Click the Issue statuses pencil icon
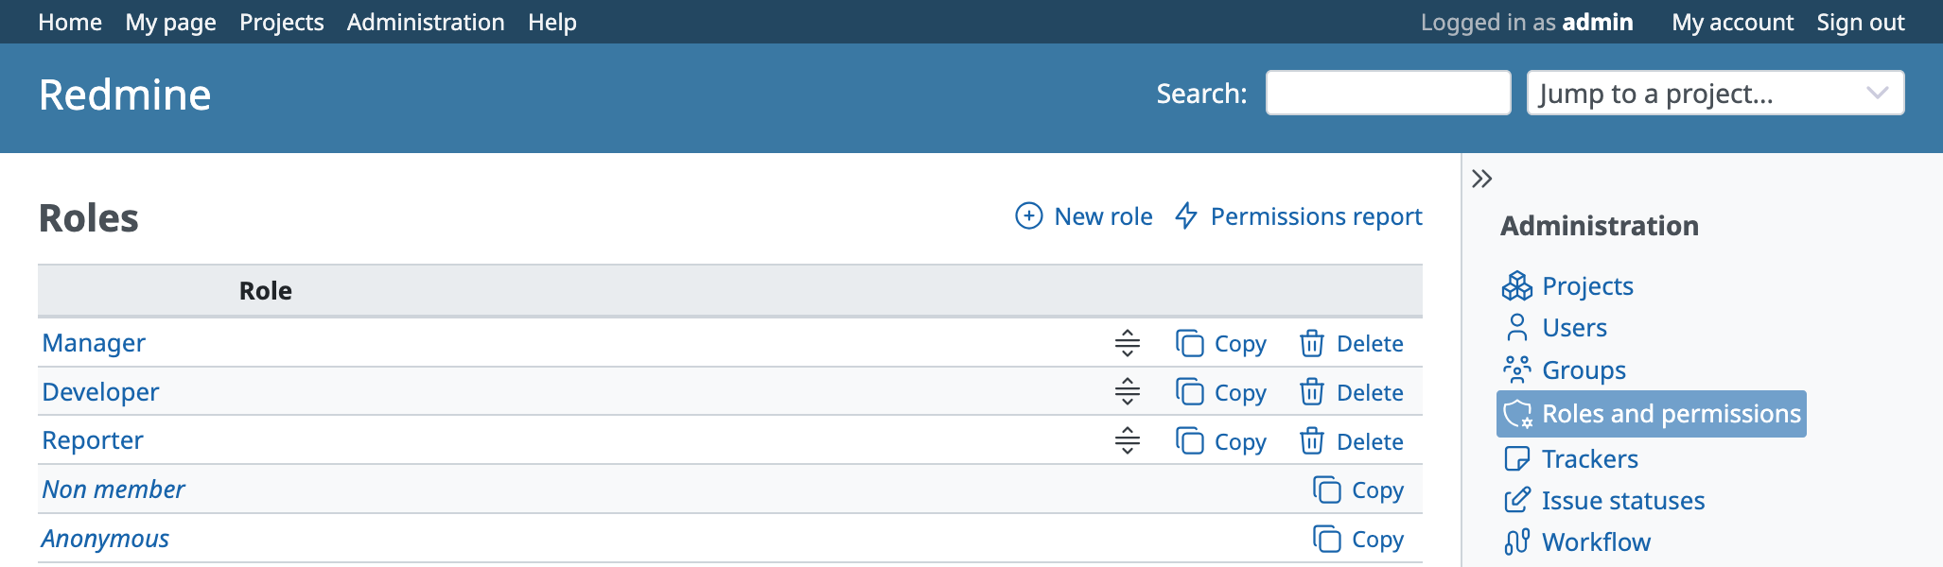Viewport: 1943px width, 567px height. (x=1516, y=500)
